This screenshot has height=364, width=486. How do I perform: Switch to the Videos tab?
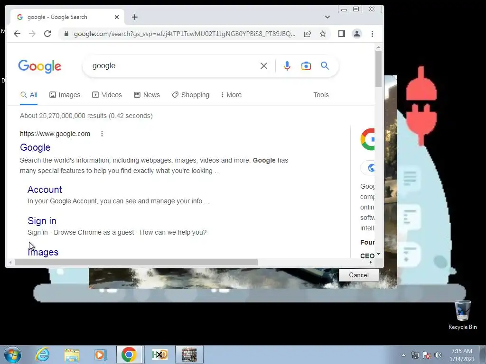107,95
